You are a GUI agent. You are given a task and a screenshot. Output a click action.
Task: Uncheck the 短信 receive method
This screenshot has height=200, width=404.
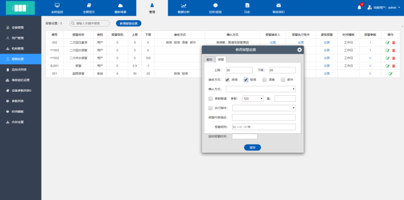(x=246, y=80)
